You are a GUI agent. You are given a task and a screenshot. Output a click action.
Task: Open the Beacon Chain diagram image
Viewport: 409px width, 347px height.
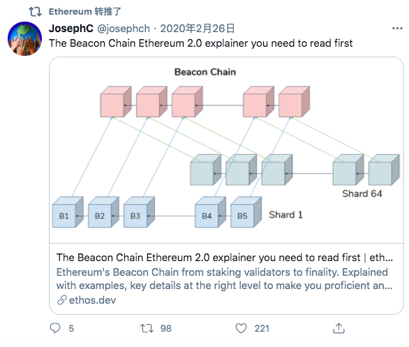226,150
